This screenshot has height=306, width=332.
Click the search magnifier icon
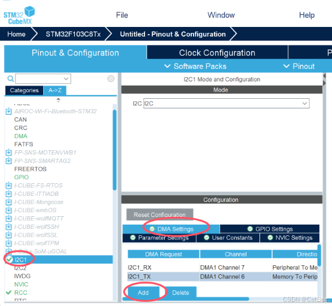pos(10,78)
